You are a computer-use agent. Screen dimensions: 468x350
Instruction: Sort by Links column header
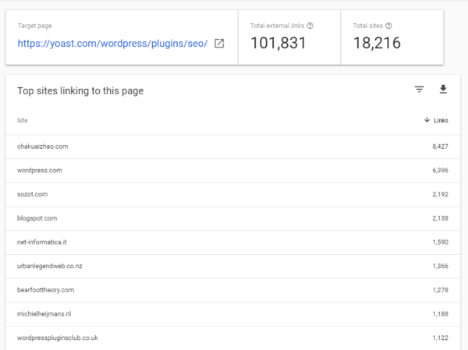441,121
